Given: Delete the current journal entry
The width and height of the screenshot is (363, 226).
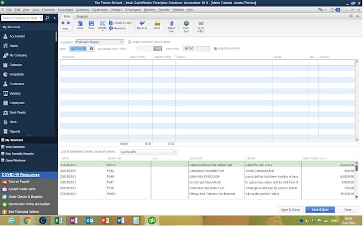Looking at the screenshot, I should coord(102,24).
